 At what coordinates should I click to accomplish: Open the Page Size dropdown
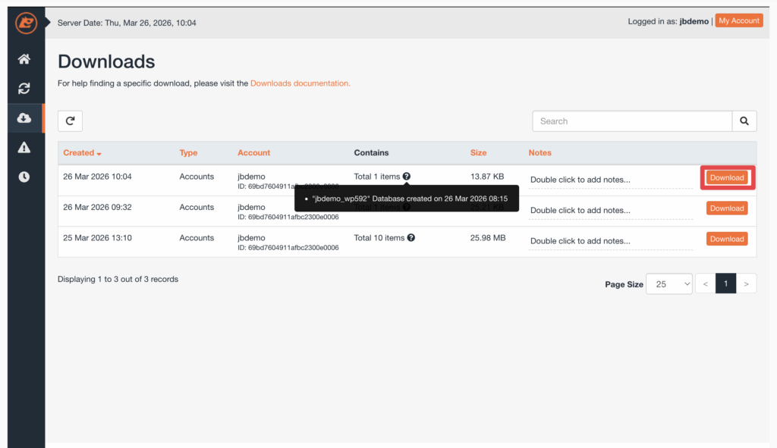point(668,284)
